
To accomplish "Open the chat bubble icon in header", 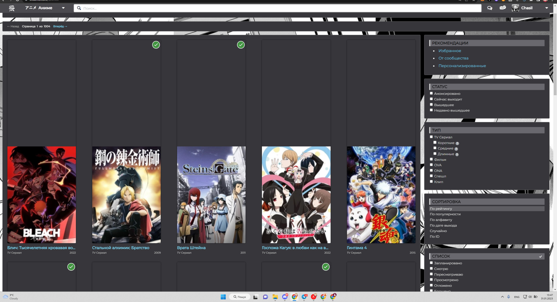I will [x=490, y=8].
